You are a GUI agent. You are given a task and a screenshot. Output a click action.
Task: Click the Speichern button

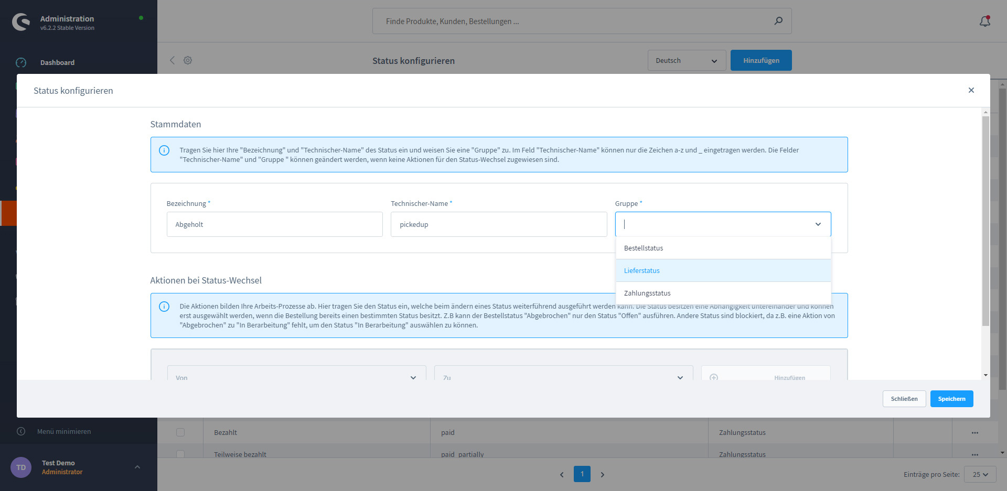point(951,399)
